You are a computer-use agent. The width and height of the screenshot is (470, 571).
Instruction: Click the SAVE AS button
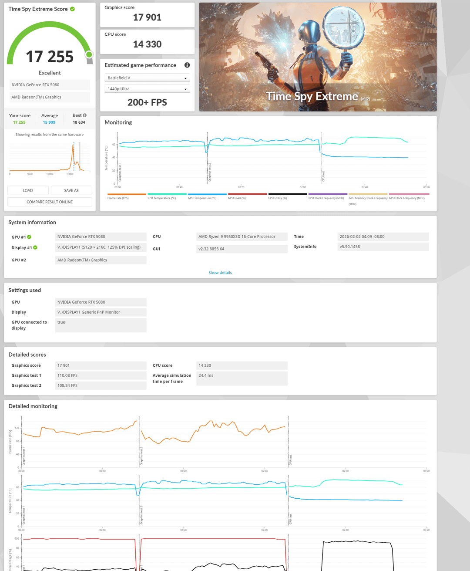71,190
